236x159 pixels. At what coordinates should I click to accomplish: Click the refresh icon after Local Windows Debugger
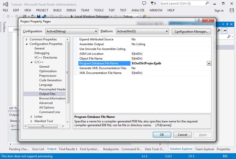pyautogui.click(x=116, y=16)
